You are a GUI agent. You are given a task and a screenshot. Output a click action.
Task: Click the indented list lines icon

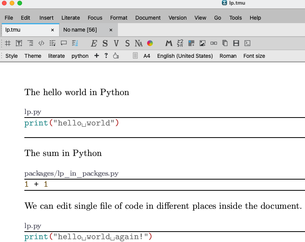pyautogui.click(x=30, y=43)
